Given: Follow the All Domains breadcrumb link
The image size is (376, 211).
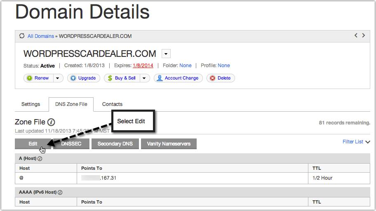Looking at the screenshot, I should tap(40, 36).
